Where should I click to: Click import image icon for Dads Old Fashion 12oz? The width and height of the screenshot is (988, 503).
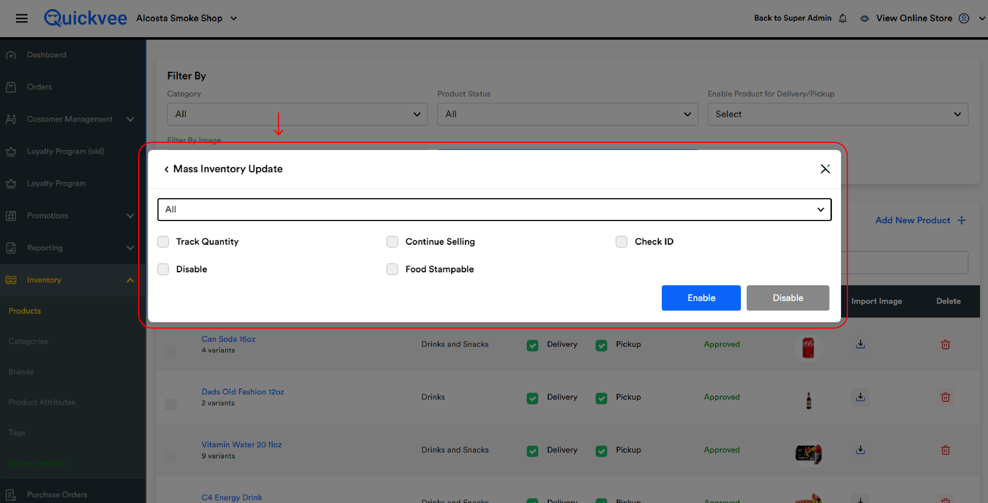point(860,397)
